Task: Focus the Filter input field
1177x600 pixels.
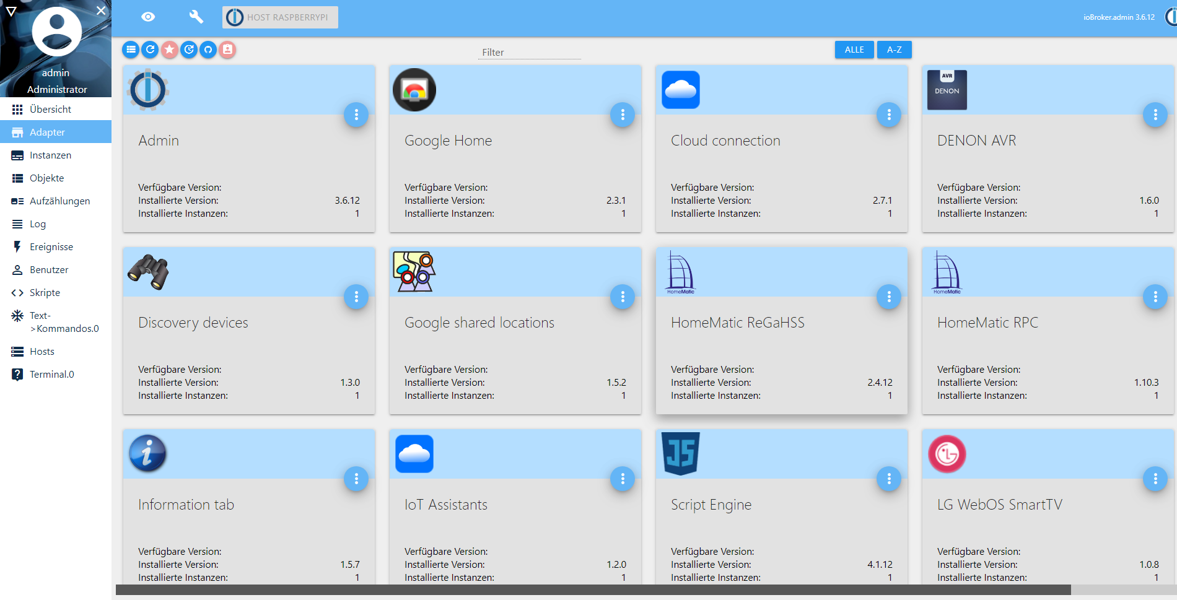Action: [530, 53]
